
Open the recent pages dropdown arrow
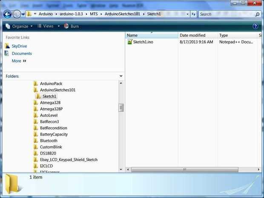23,14
